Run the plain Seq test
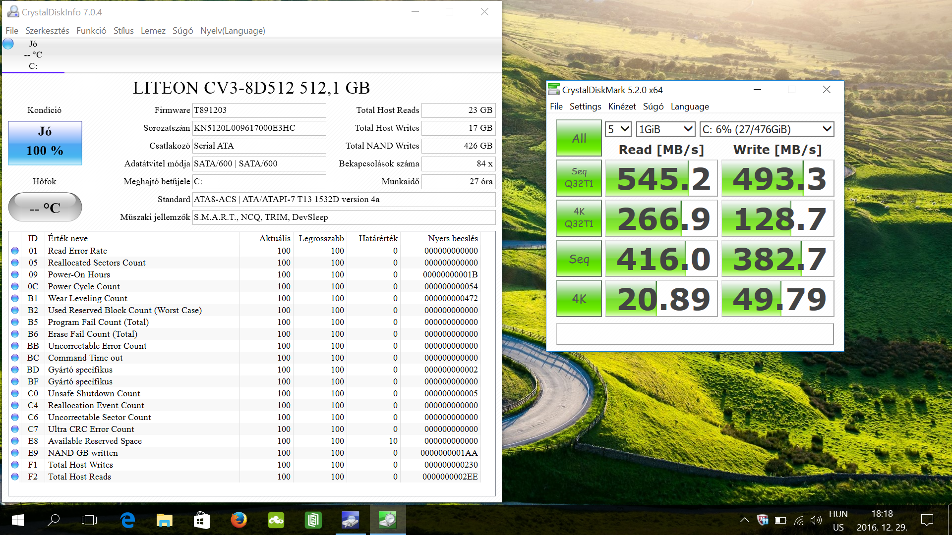The width and height of the screenshot is (952, 535). point(579,259)
